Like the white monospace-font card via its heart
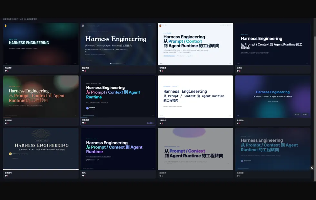This screenshot has height=200, width=316. point(161,123)
